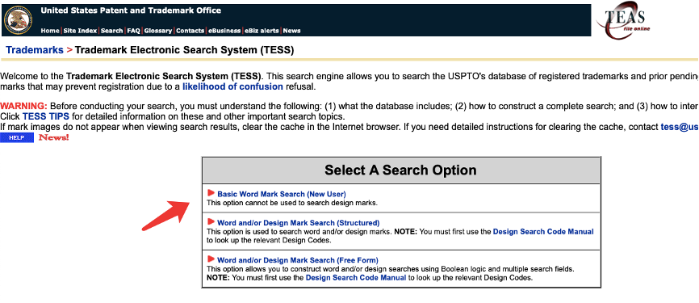Open FAQ in the header bar

pos(133,31)
